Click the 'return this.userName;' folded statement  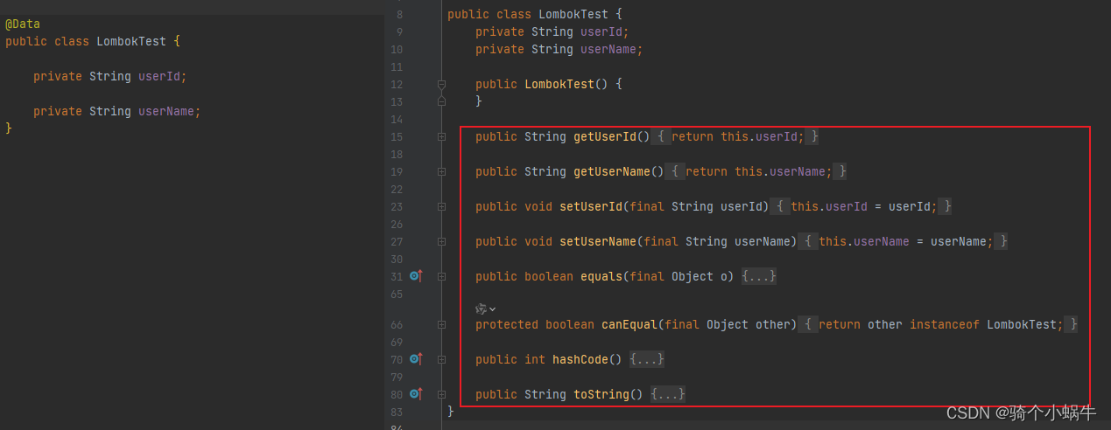(759, 171)
